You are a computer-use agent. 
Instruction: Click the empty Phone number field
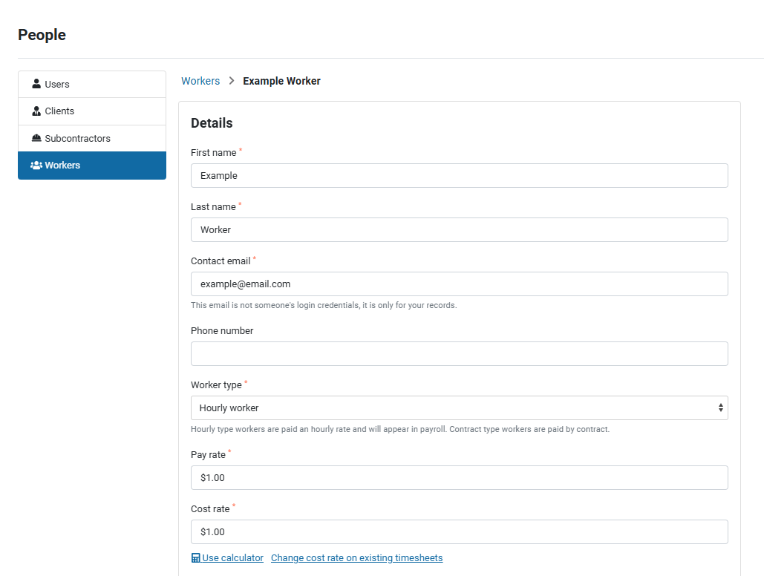459,354
